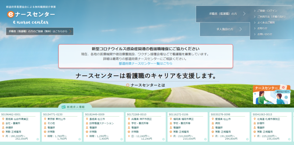Click the text 北海道 札幌市厚別区
Screen dimensions: 294x145
point(269,119)
